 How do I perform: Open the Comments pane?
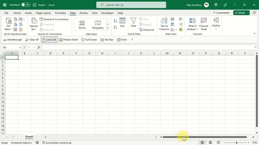221,12
